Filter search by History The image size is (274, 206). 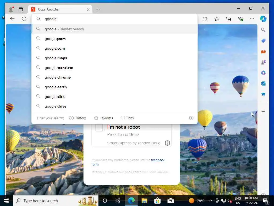pos(78,118)
